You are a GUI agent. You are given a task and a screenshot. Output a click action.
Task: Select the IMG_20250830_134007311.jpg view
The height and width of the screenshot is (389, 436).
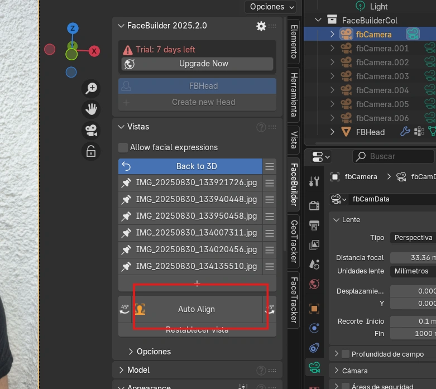(190, 233)
